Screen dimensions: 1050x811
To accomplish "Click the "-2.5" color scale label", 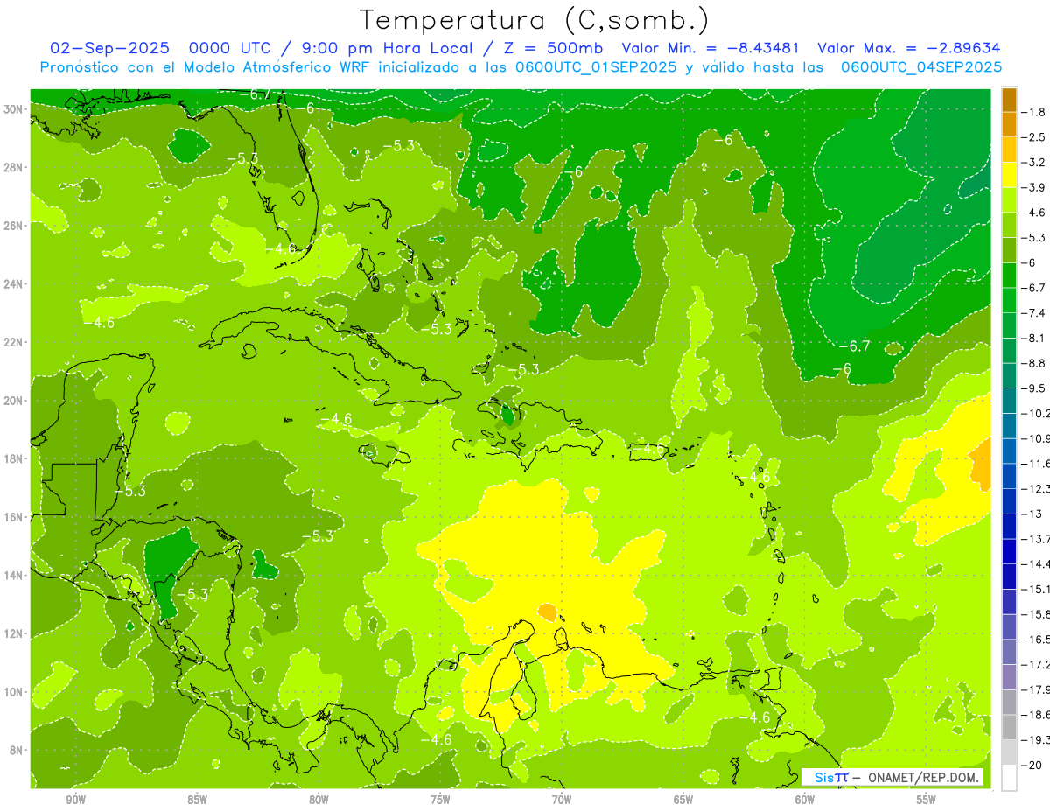I will point(1033,137).
